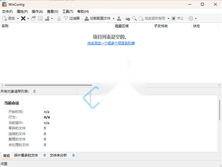The width and height of the screenshot is (222, 167).
Task: Click the 点击添加一个或多个项目到列表 link
Action: coord(111,43)
